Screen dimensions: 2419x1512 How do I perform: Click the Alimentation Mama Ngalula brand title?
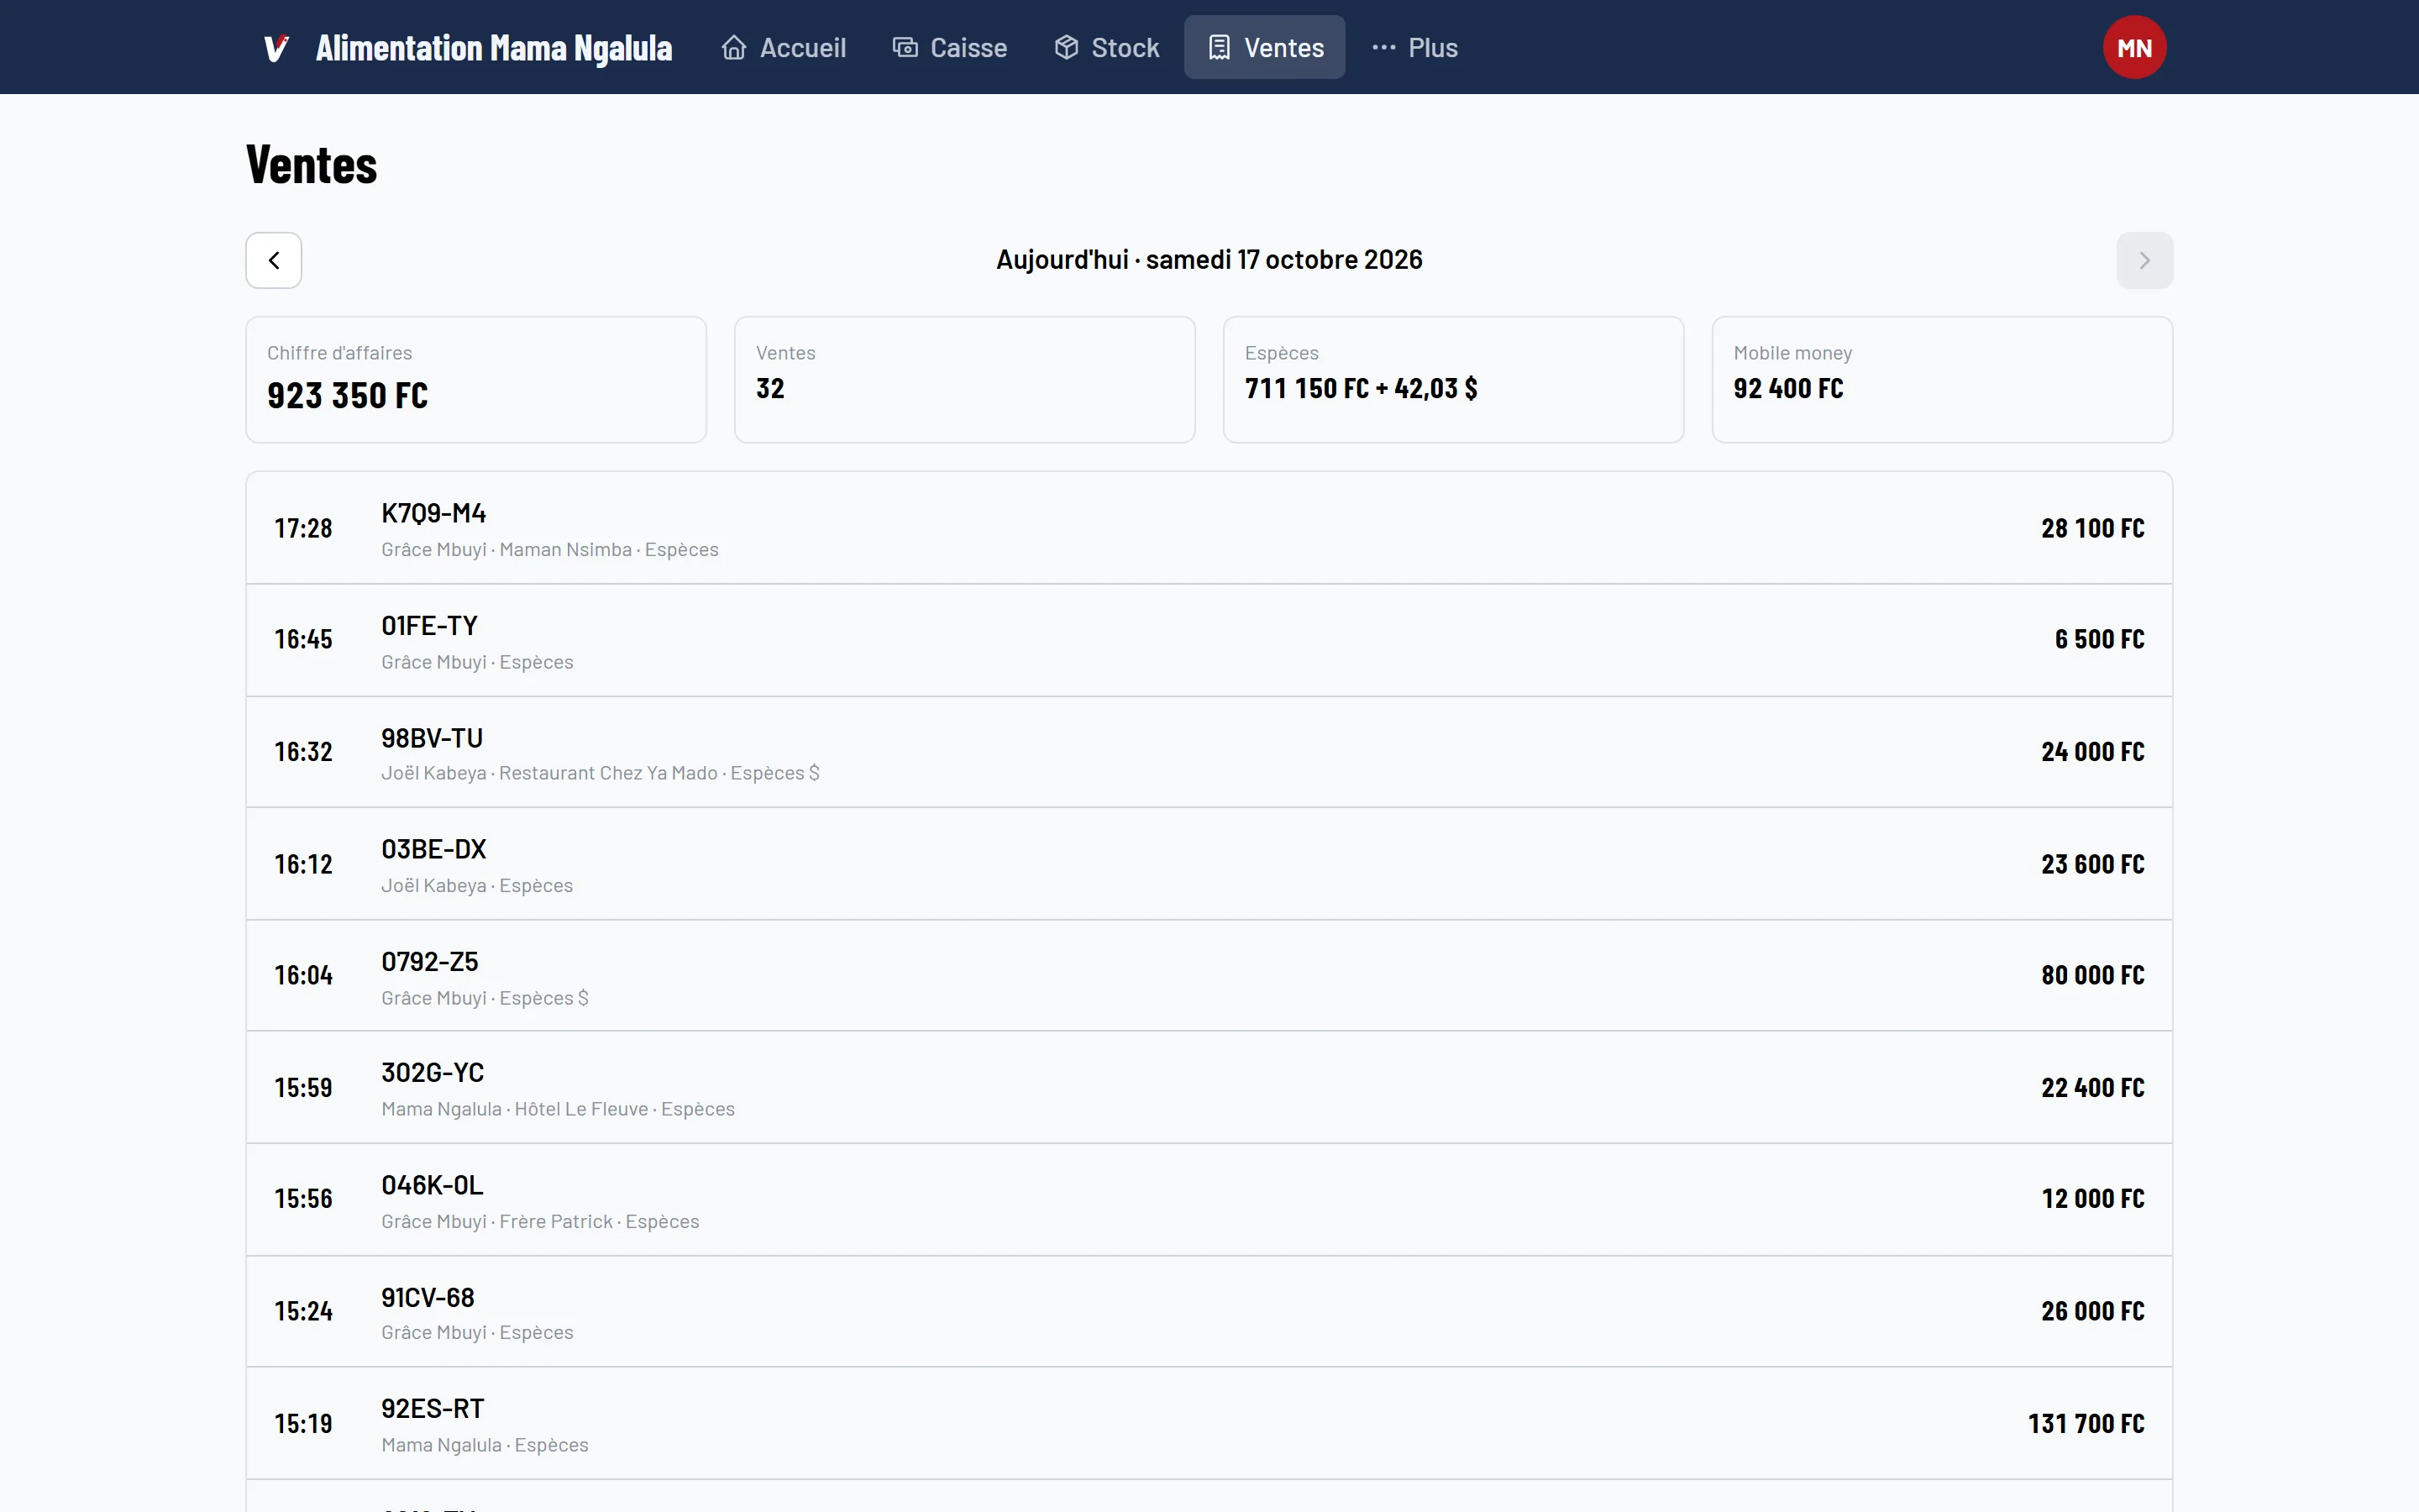pyautogui.click(x=494, y=48)
